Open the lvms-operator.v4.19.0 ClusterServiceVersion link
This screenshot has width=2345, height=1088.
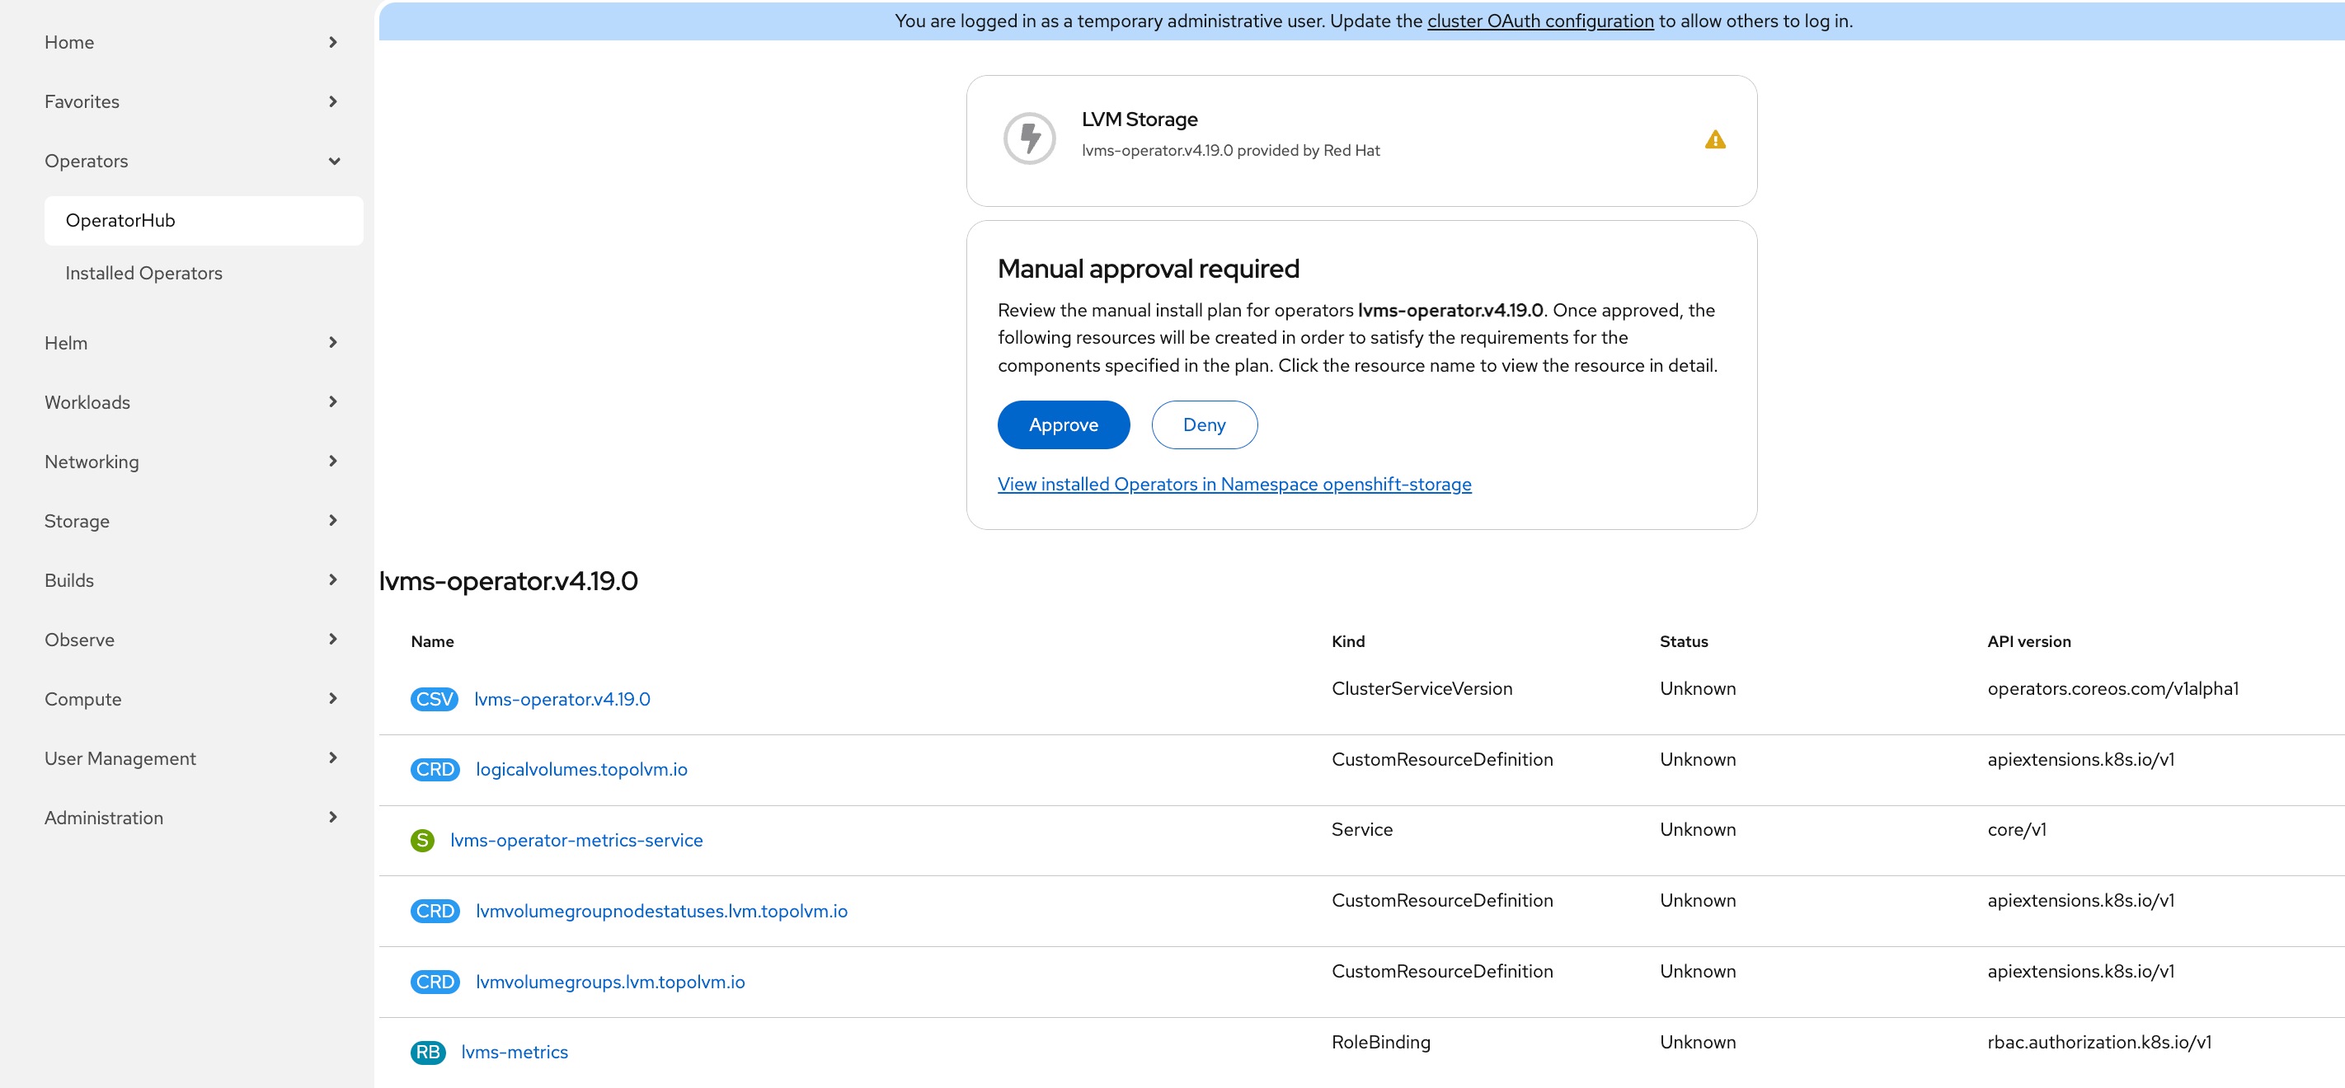click(x=562, y=699)
